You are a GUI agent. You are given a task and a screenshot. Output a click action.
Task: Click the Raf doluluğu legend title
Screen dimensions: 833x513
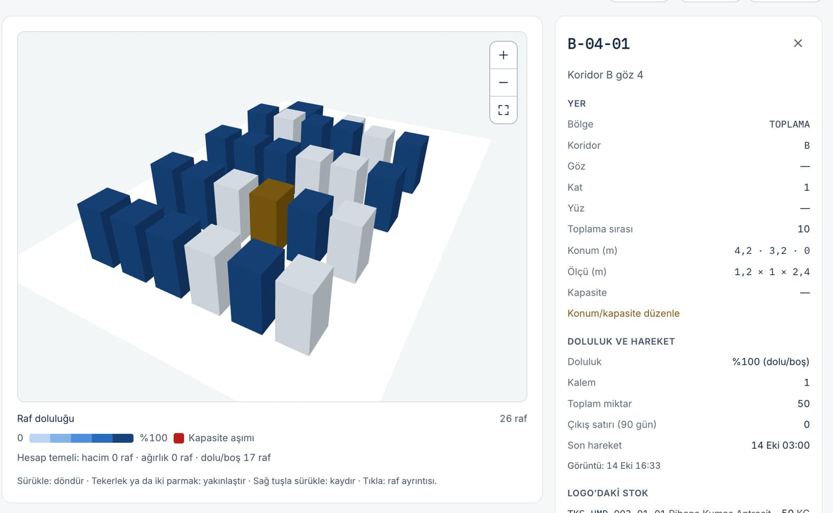[x=46, y=419]
